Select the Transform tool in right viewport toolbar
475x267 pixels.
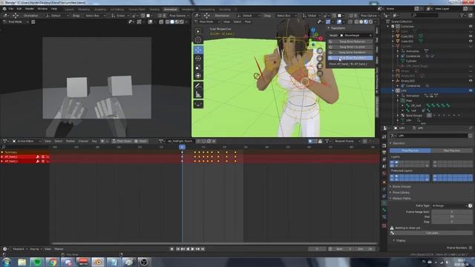pos(198,76)
